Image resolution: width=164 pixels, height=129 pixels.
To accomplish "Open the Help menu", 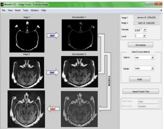I will coord(44,10).
